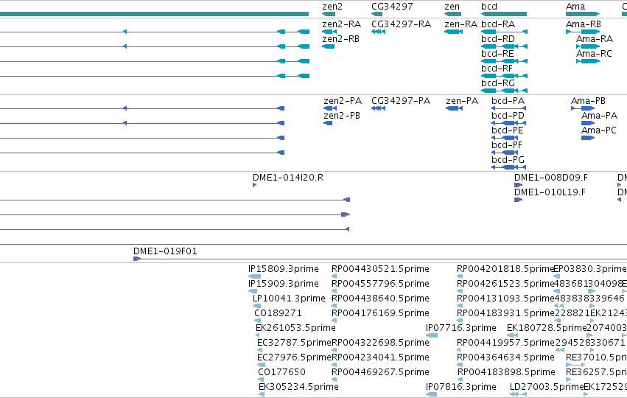Select EST RP004261523.5prime
Image resolution: width=627 pixels, height=398 pixels.
pyautogui.click(x=460, y=291)
